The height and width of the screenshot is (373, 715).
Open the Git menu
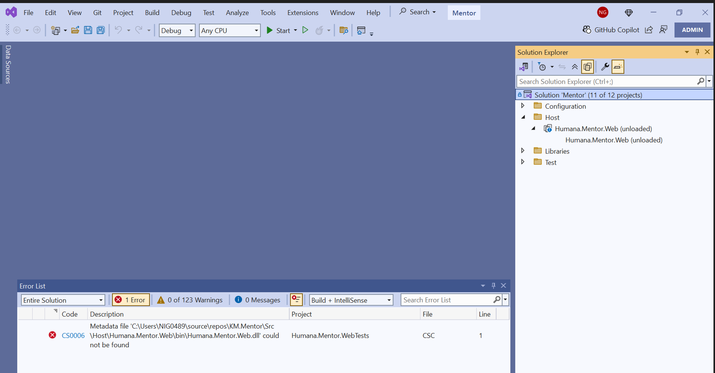(97, 13)
